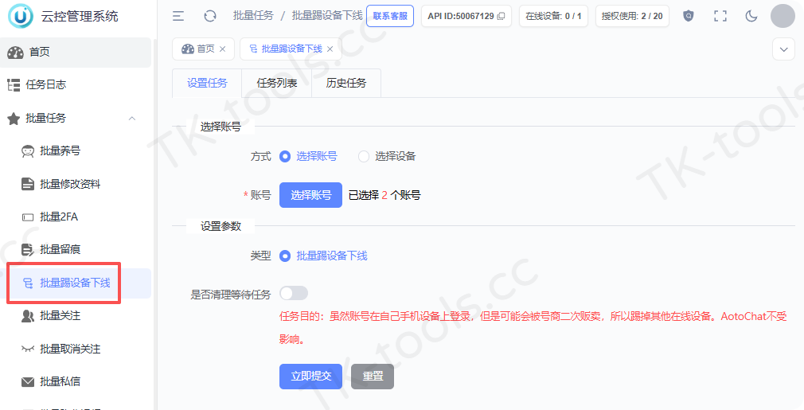Enter fullscreen mode using the brackets icon
The width and height of the screenshot is (804, 410).
[x=720, y=16]
